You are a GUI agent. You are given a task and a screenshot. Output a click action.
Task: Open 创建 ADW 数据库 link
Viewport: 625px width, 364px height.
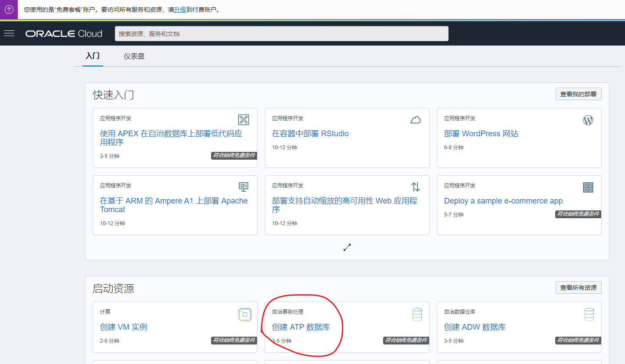[x=475, y=327]
